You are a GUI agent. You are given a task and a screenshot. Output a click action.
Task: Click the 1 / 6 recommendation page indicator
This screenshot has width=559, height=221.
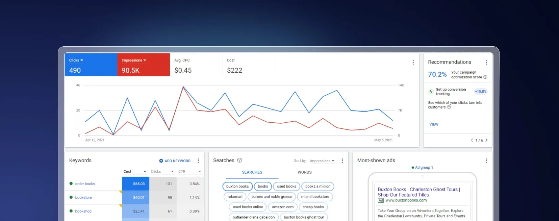pyautogui.click(x=479, y=140)
